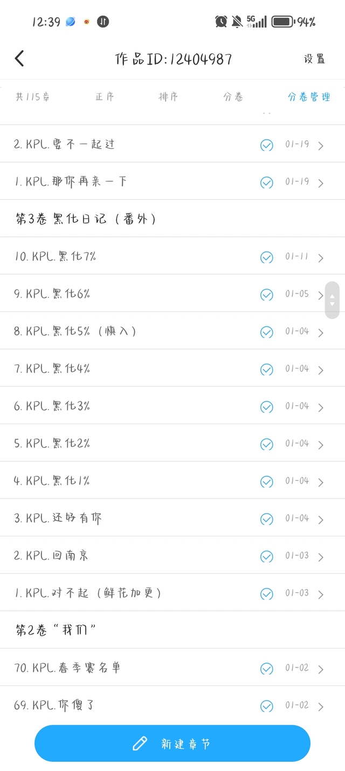
Task: Click the scroll handle on right edge
Action: pyautogui.click(x=332, y=300)
